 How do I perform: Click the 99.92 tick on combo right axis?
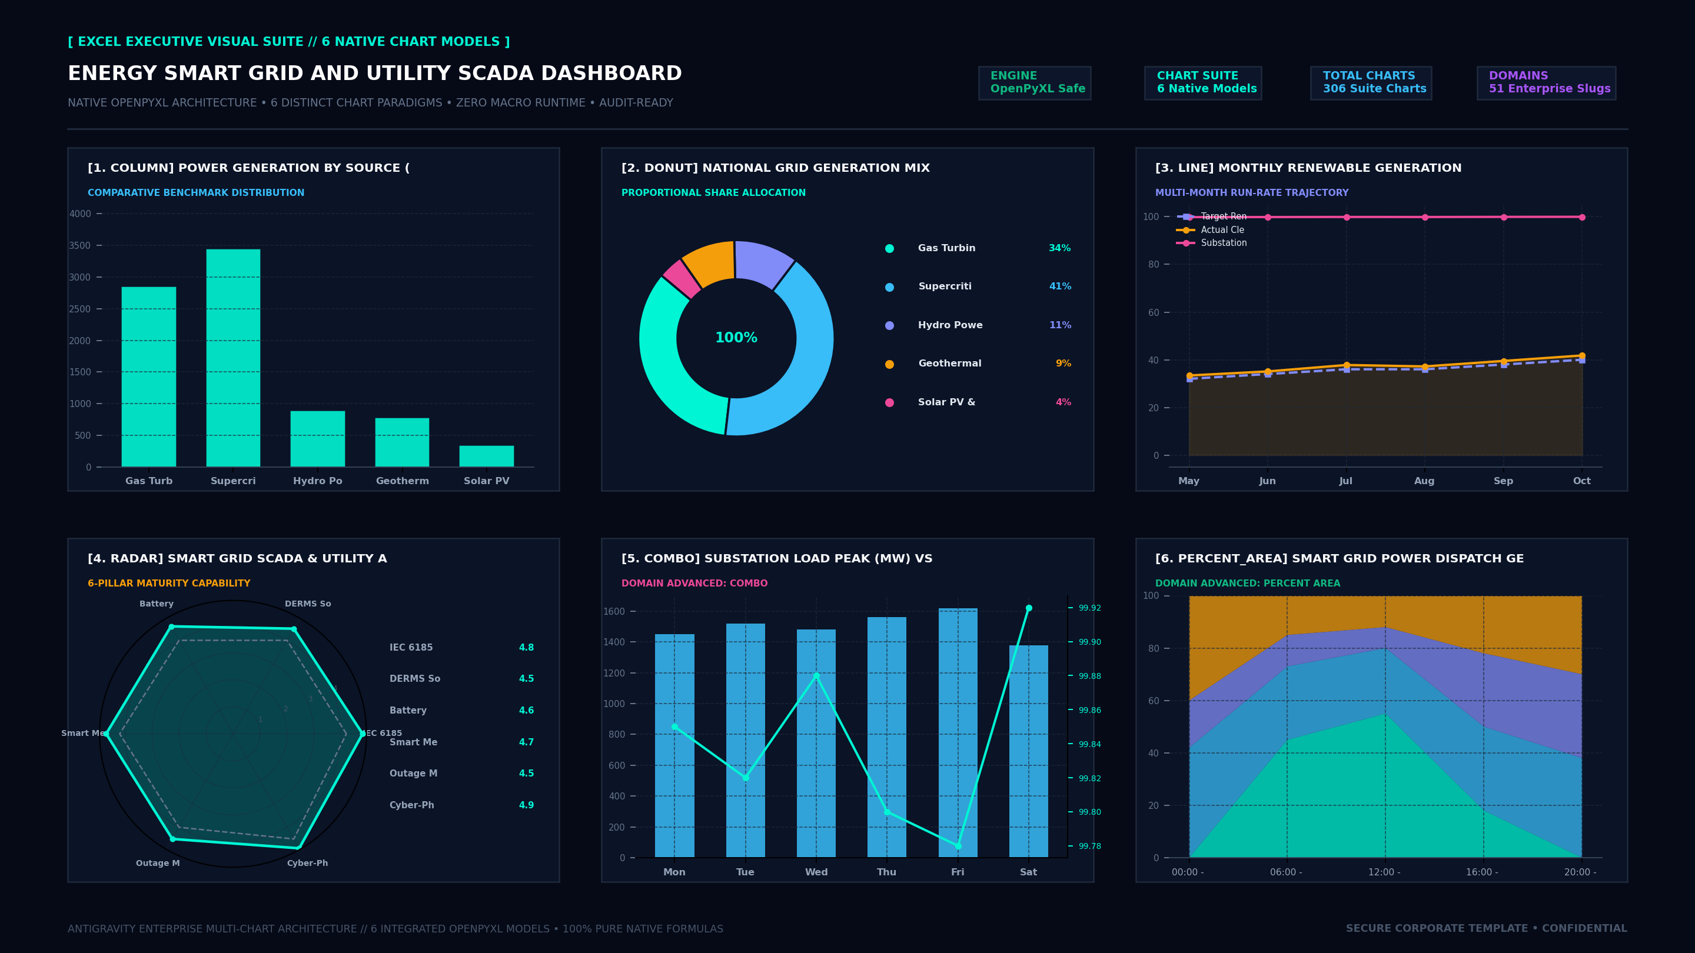[x=1089, y=608]
